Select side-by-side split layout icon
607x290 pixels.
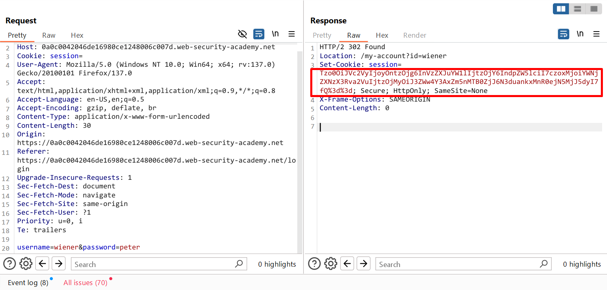pos(561,9)
